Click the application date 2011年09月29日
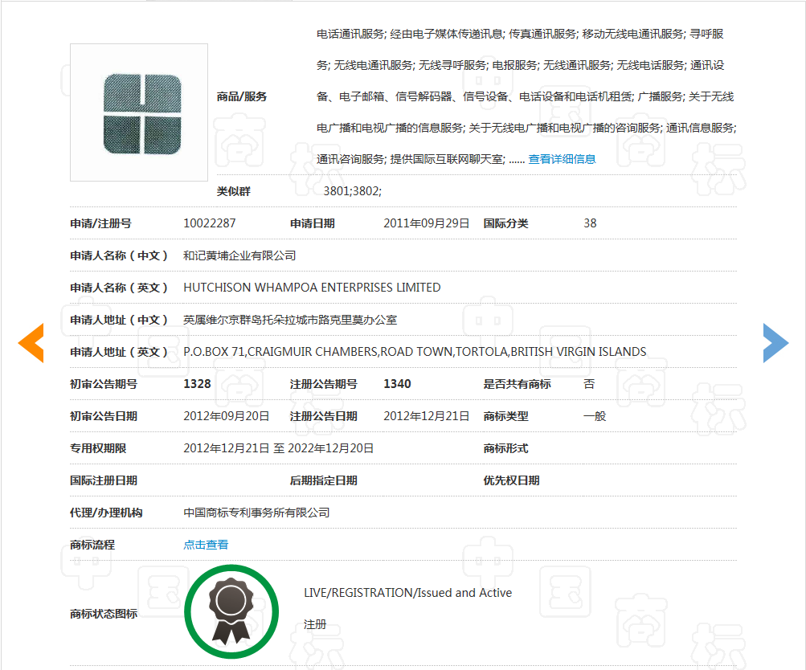 point(426,223)
